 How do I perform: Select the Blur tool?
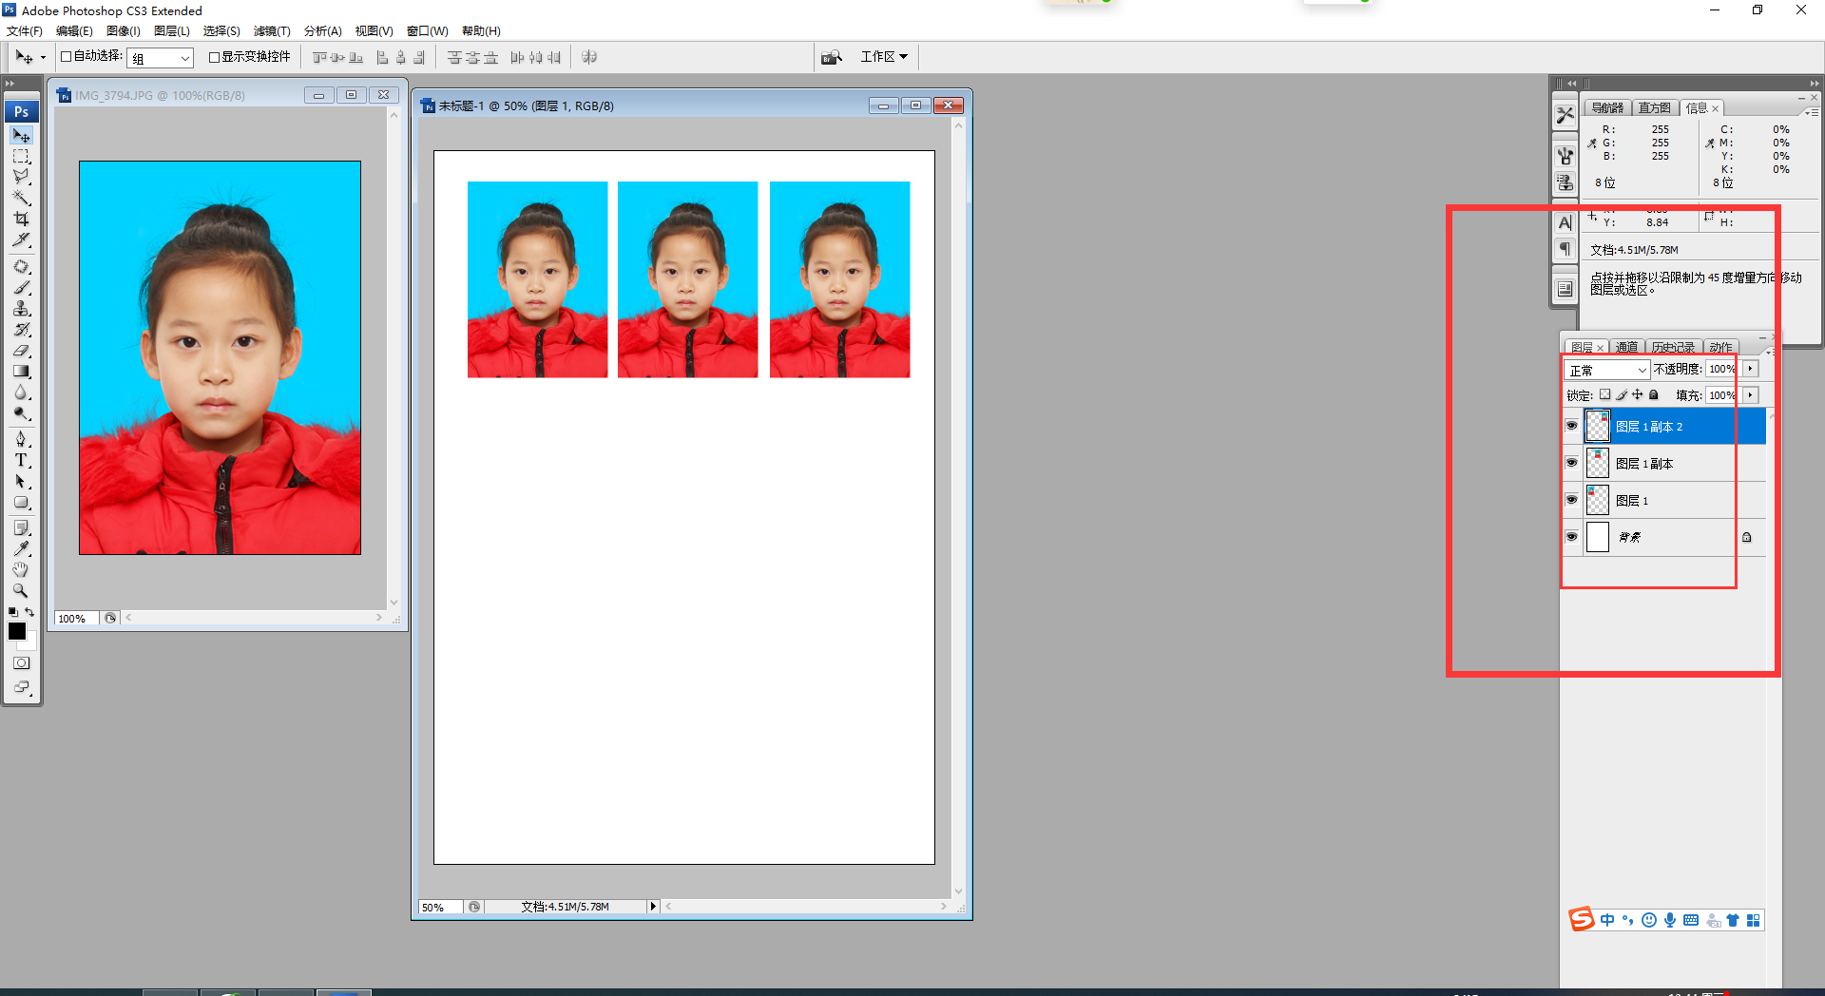tap(21, 393)
